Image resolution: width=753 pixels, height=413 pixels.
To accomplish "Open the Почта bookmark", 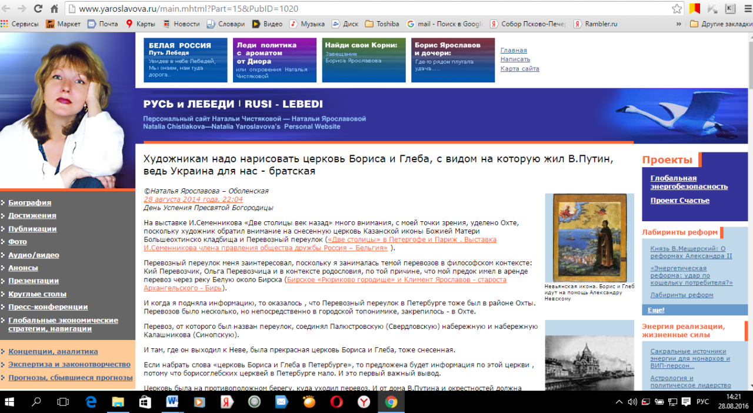I will point(103,24).
